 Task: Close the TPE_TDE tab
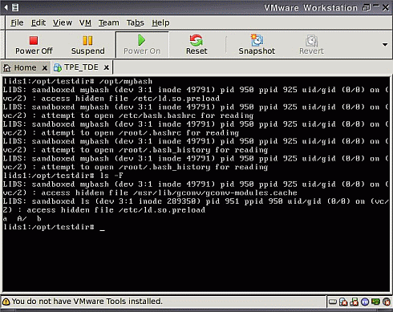[106, 67]
